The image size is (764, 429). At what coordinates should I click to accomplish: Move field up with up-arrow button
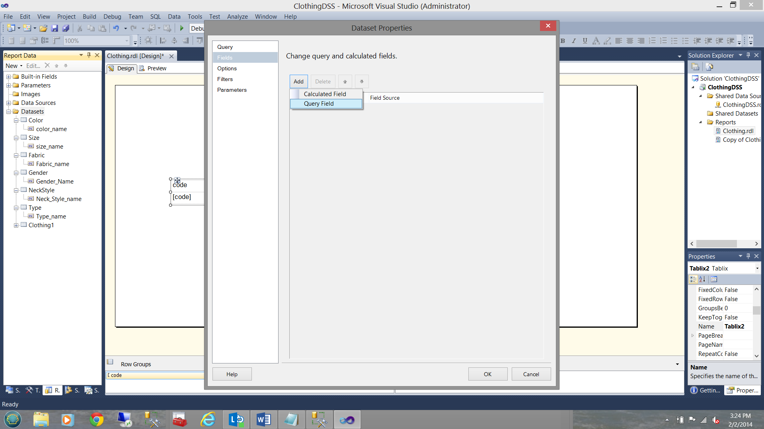pyautogui.click(x=345, y=81)
